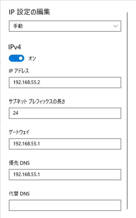The width and height of the screenshot is (136, 218).
Task: Click the IP アドレス field label
Action: 19,71
